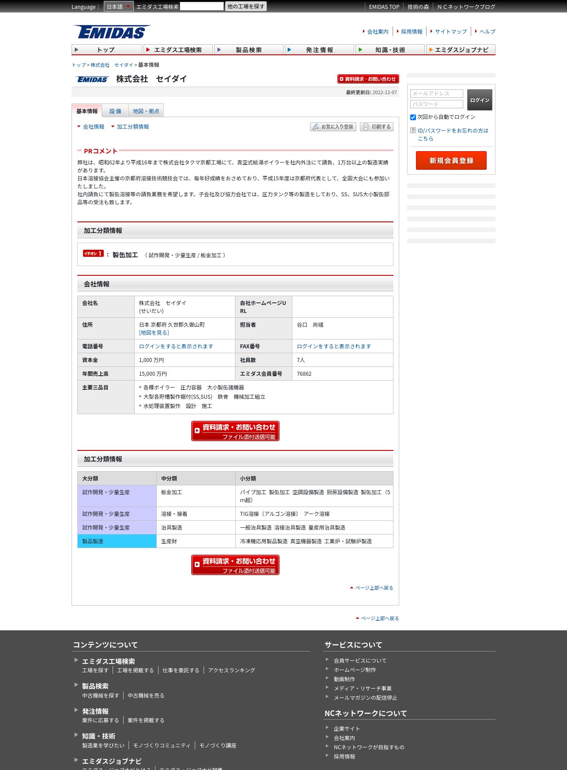
Task: Click ページ上部へ戻る link inside content box
Action: 374,588
